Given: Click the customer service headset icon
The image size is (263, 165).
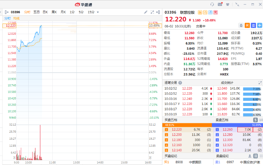Looking at the screenshot, I should tap(212, 4).
